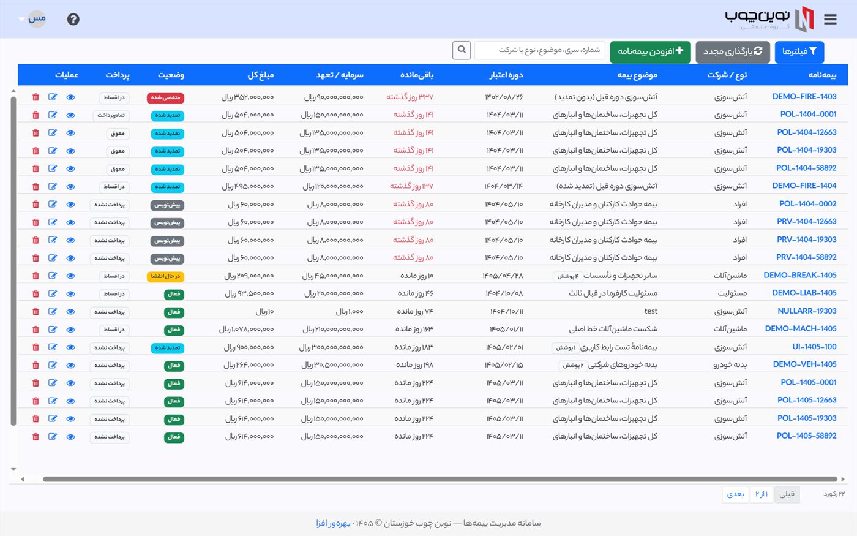The image size is (857, 536).
Task: Open the help question mark icon
Action: [73, 20]
